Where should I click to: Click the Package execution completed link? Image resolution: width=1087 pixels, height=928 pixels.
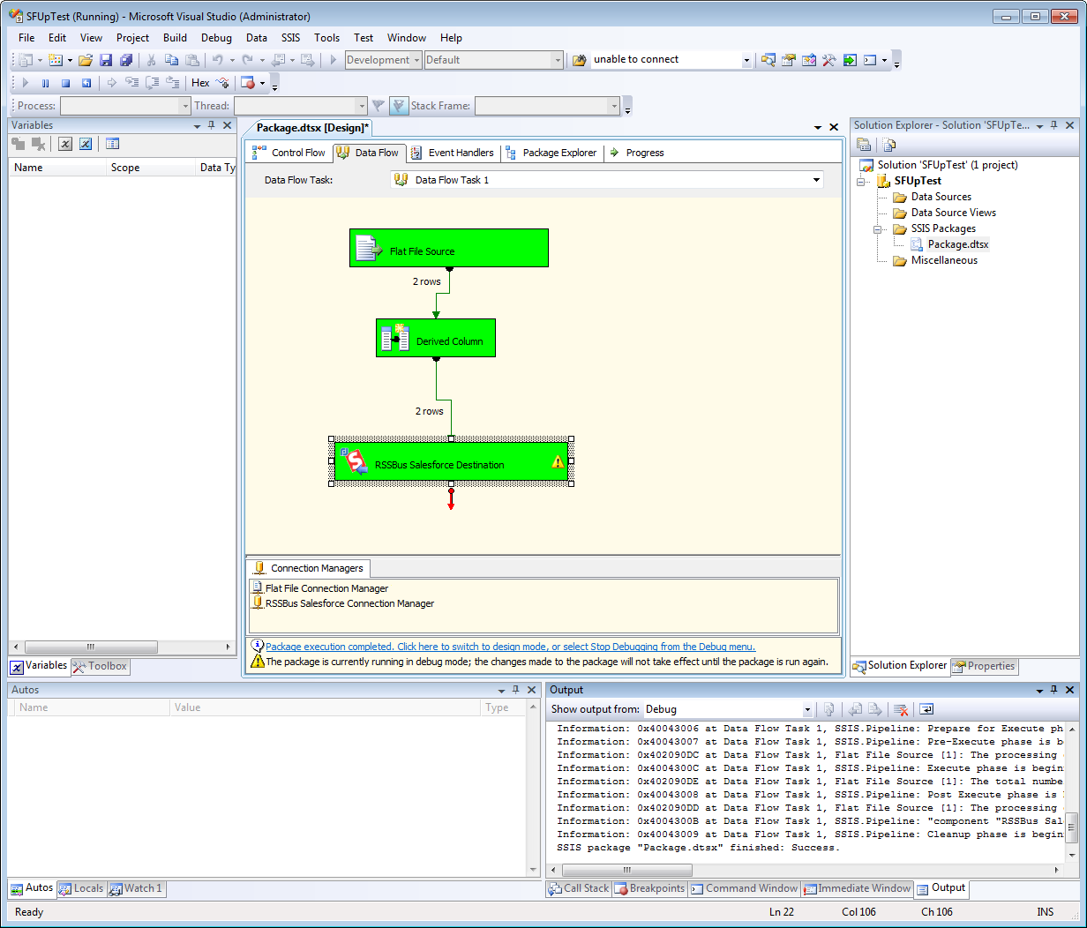click(x=510, y=647)
